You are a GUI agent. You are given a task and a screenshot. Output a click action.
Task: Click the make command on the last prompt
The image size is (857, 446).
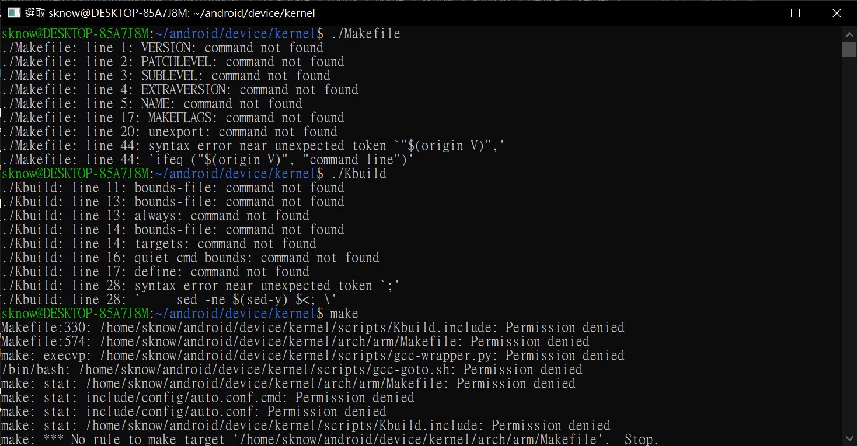point(344,314)
